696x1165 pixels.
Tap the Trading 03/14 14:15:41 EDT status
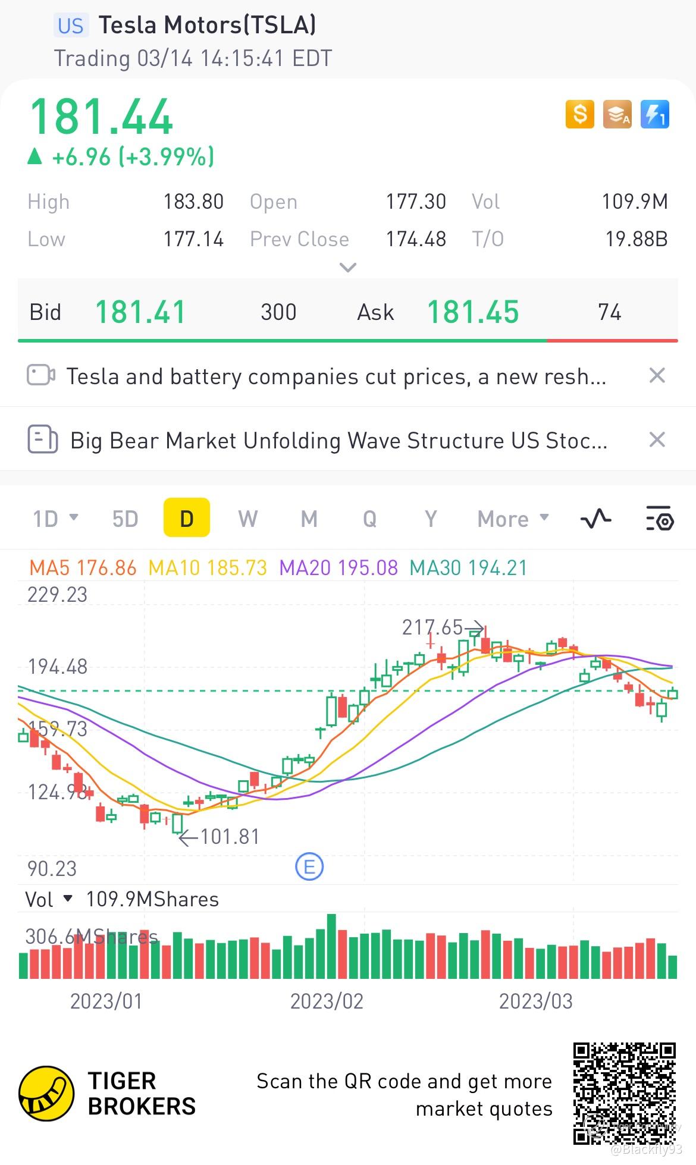click(x=193, y=58)
